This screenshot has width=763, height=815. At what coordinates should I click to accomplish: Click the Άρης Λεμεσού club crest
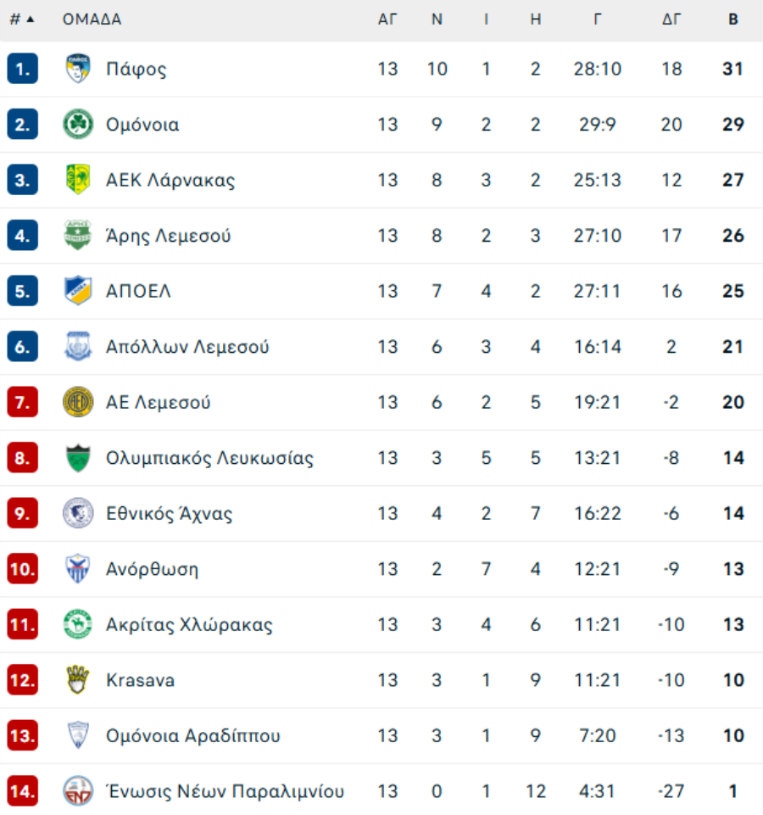78,236
